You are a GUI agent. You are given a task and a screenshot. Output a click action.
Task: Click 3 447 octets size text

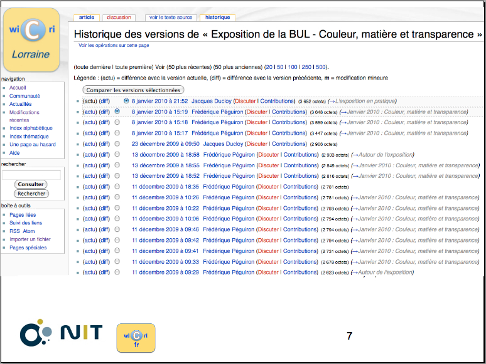323,133
